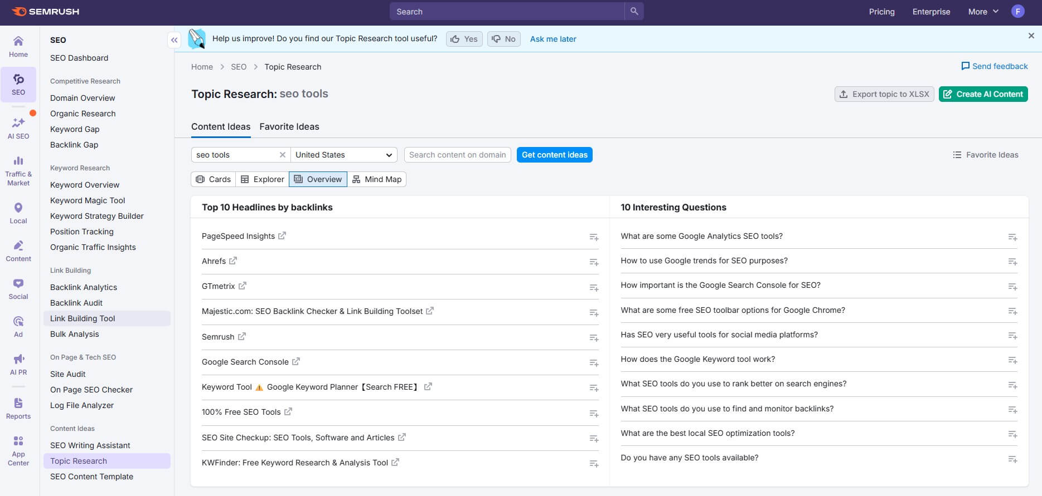Image resolution: width=1042 pixels, height=496 pixels.
Task: Select the Cards view
Action: (213, 179)
